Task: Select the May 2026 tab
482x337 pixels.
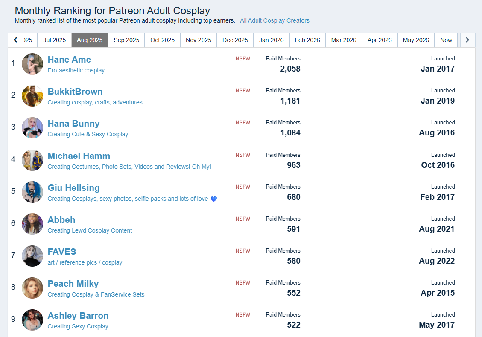Action: point(416,40)
